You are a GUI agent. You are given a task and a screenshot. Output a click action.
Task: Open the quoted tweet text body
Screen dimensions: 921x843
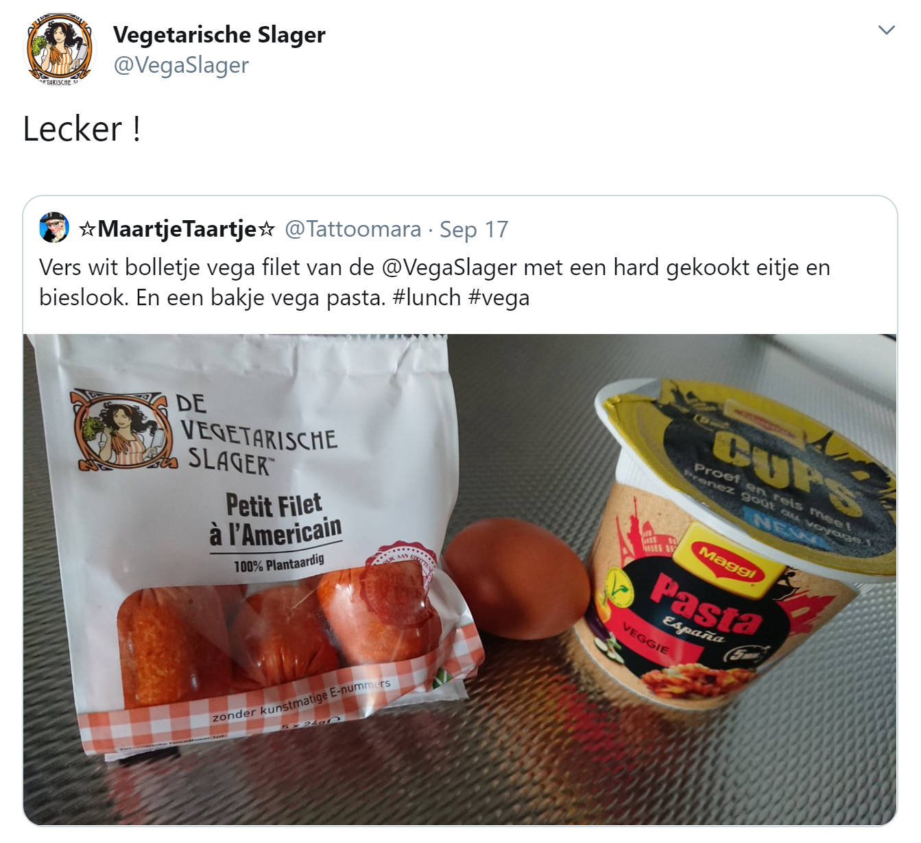tap(435, 283)
